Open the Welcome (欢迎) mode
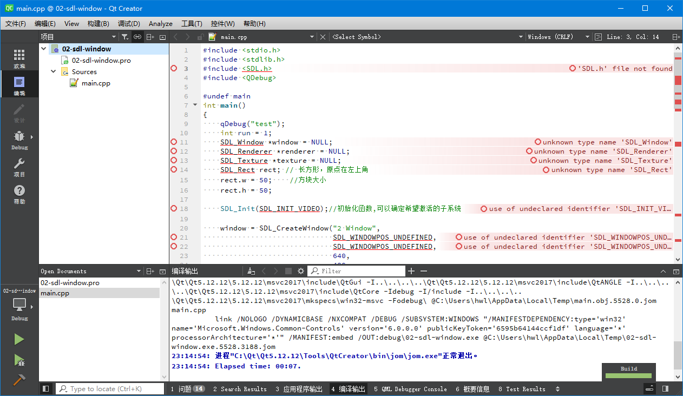The height and width of the screenshot is (396, 683). tap(19, 58)
